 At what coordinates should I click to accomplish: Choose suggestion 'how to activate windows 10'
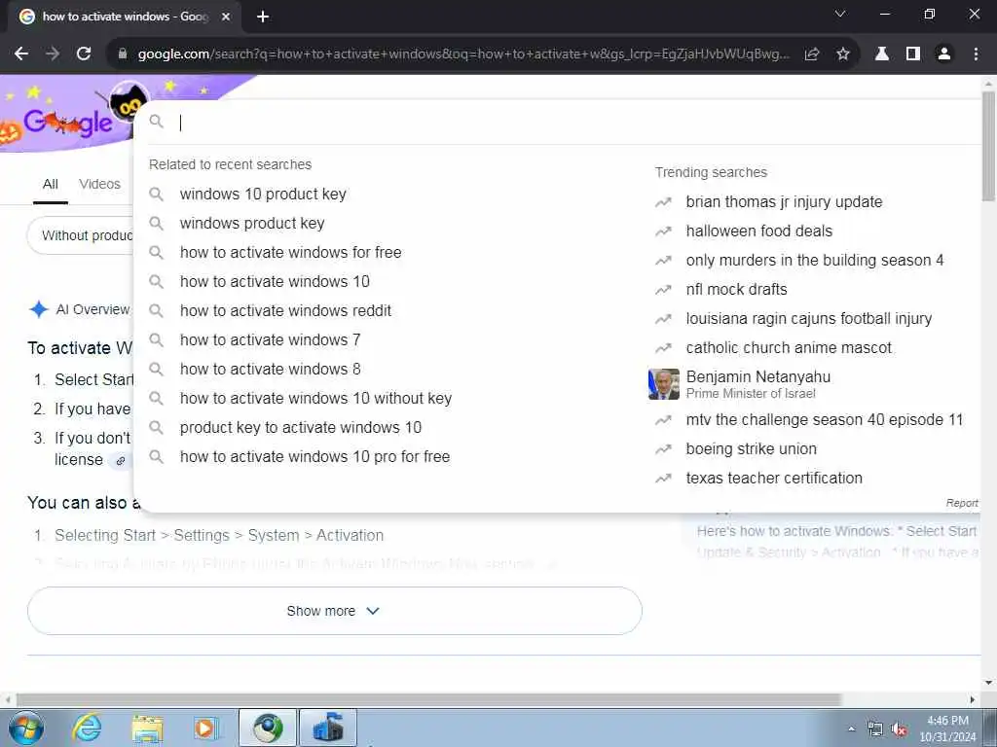click(x=275, y=281)
